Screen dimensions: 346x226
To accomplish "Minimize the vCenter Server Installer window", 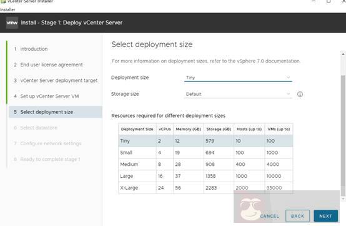I will coord(314,1).
